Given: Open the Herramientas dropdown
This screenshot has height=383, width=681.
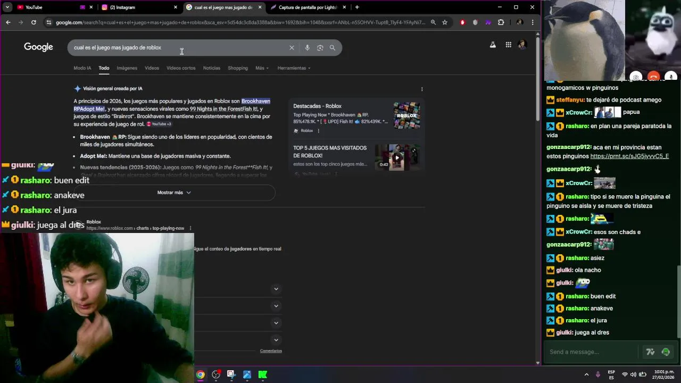Looking at the screenshot, I should [x=294, y=68].
